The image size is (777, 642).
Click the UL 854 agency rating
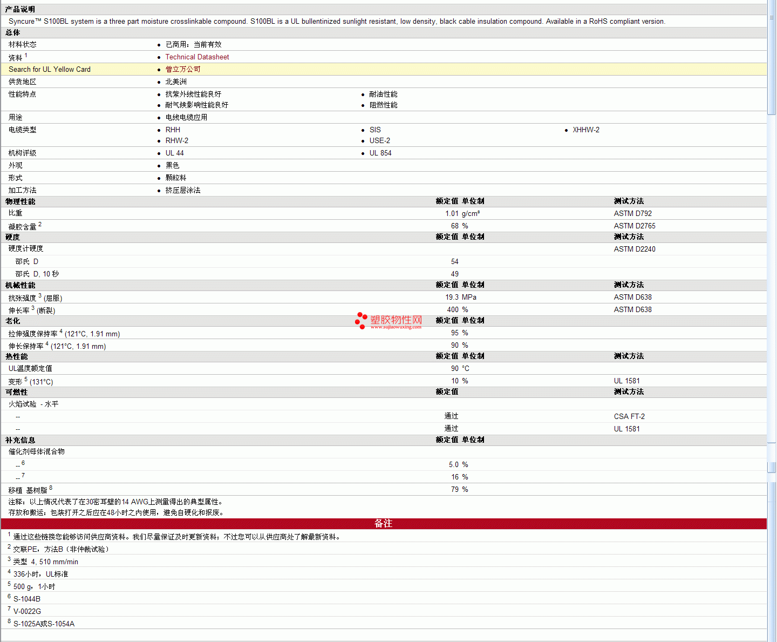380,153
